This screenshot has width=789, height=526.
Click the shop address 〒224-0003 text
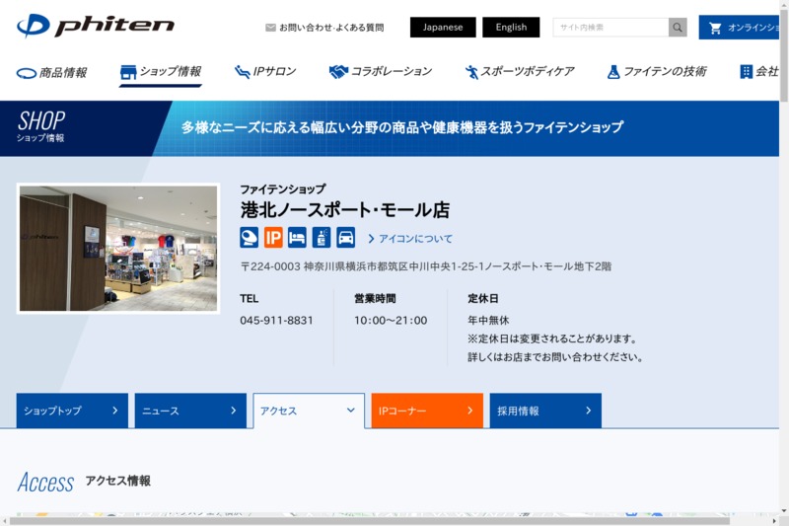pyautogui.click(x=426, y=266)
